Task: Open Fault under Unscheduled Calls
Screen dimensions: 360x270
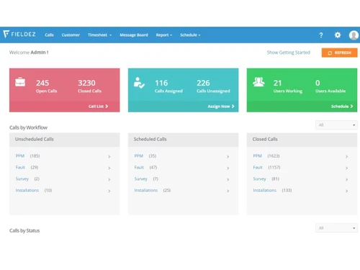Action: (20, 168)
